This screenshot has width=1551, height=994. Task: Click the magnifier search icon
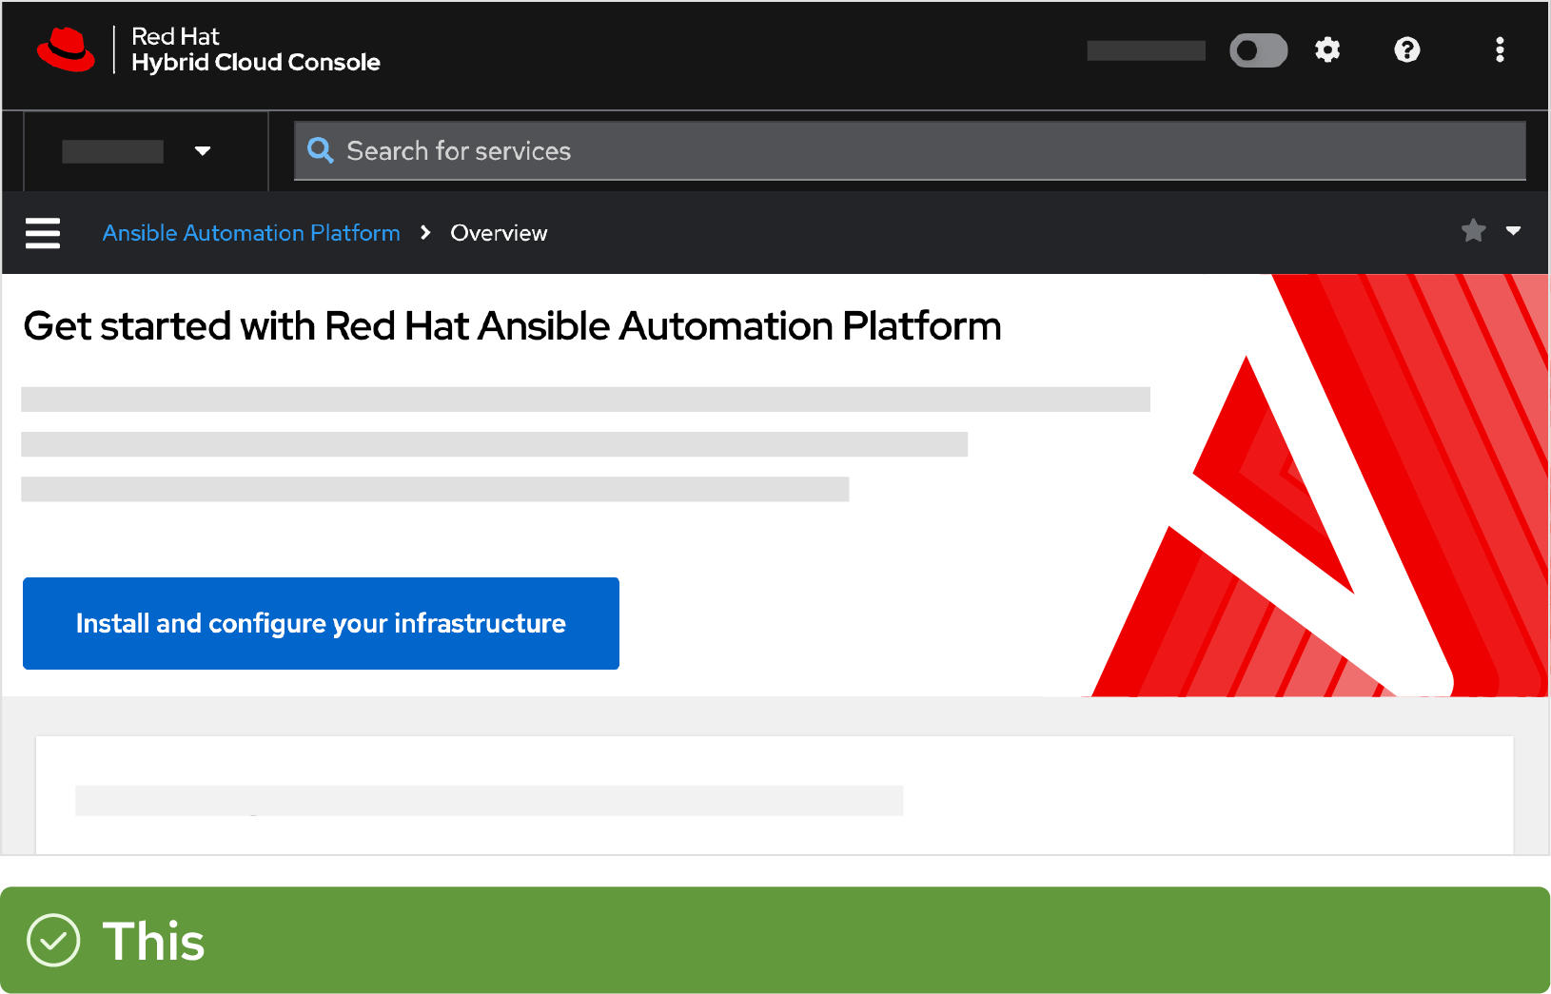pos(321,150)
